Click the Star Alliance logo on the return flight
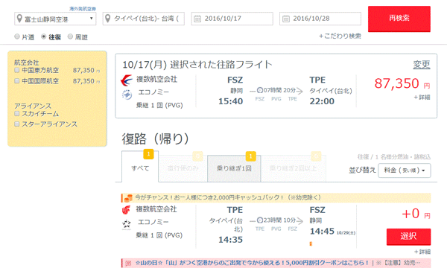Image resolution: width=447 pixels, height=274 pixels. (x=127, y=224)
